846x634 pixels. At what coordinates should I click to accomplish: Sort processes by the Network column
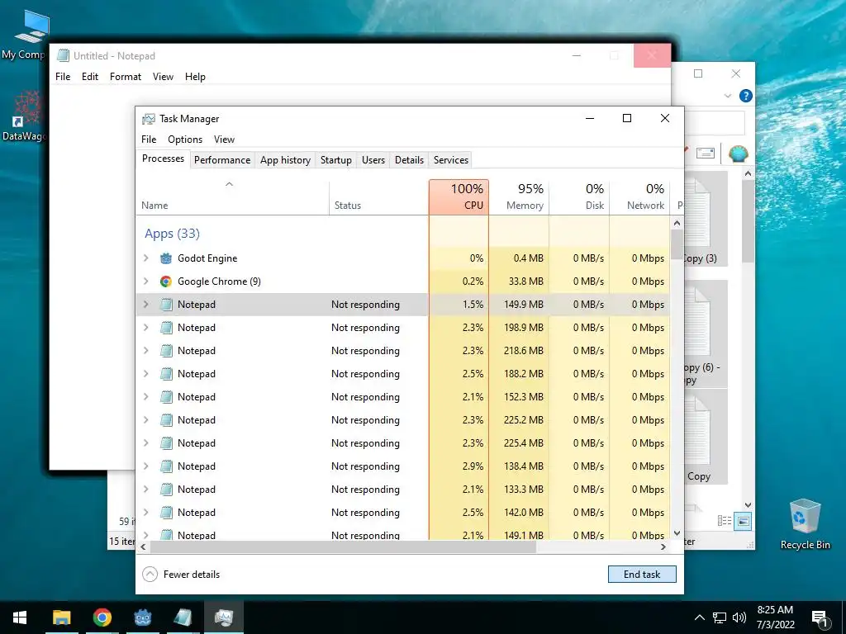pyautogui.click(x=640, y=197)
